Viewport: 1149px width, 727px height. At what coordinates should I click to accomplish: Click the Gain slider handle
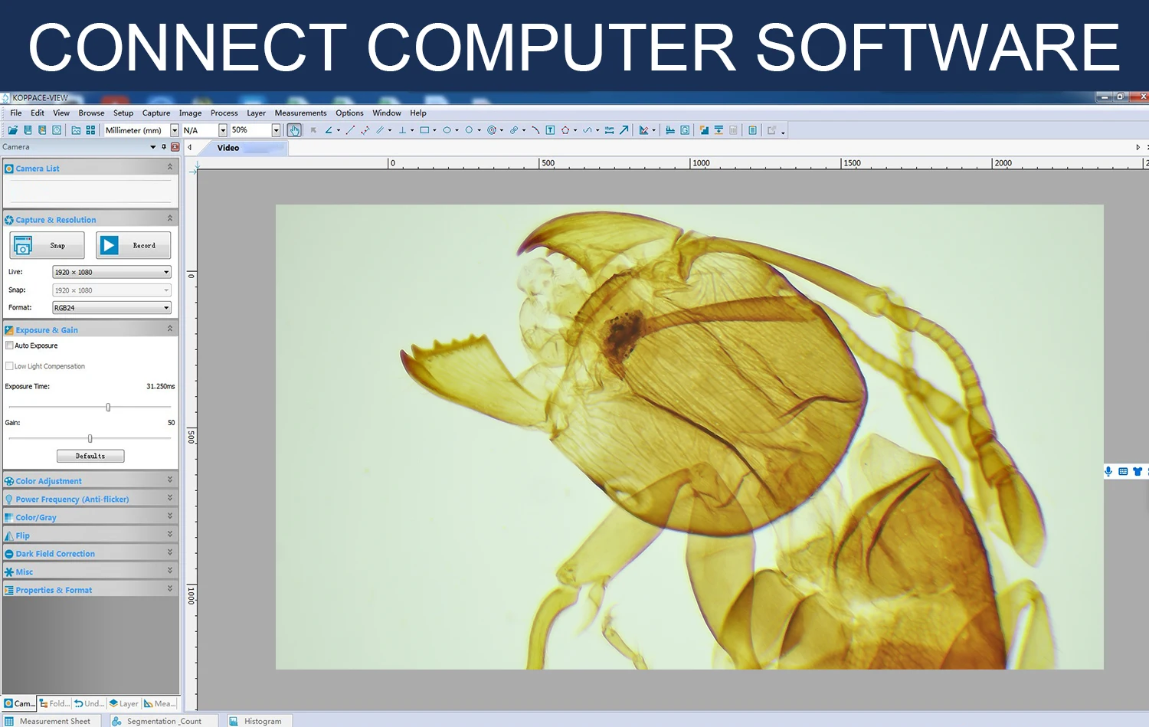[x=90, y=438]
